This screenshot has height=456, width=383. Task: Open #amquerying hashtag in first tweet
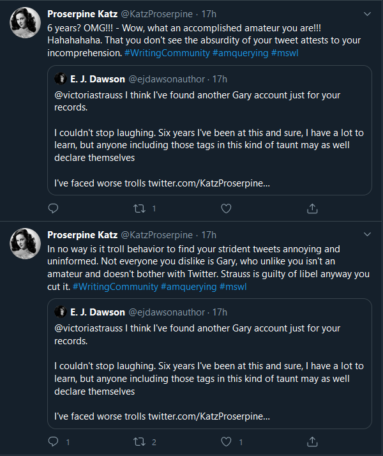pos(241,53)
